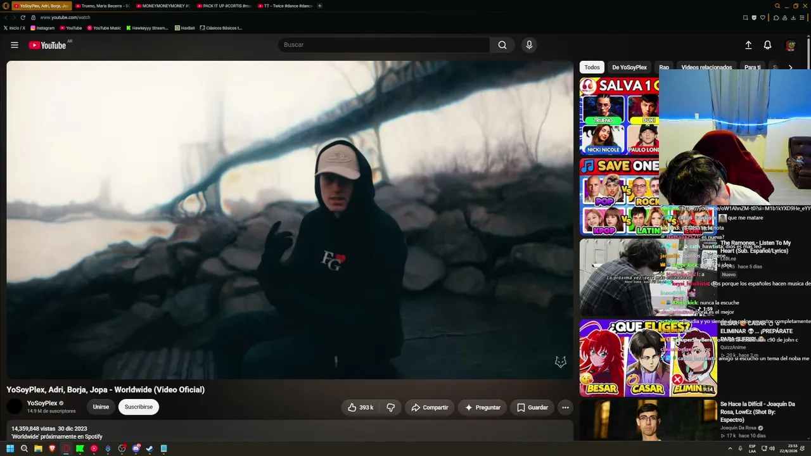Open the 'Clásicos Básicos' bookmark
811x456 pixels.
(x=221, y=28)
